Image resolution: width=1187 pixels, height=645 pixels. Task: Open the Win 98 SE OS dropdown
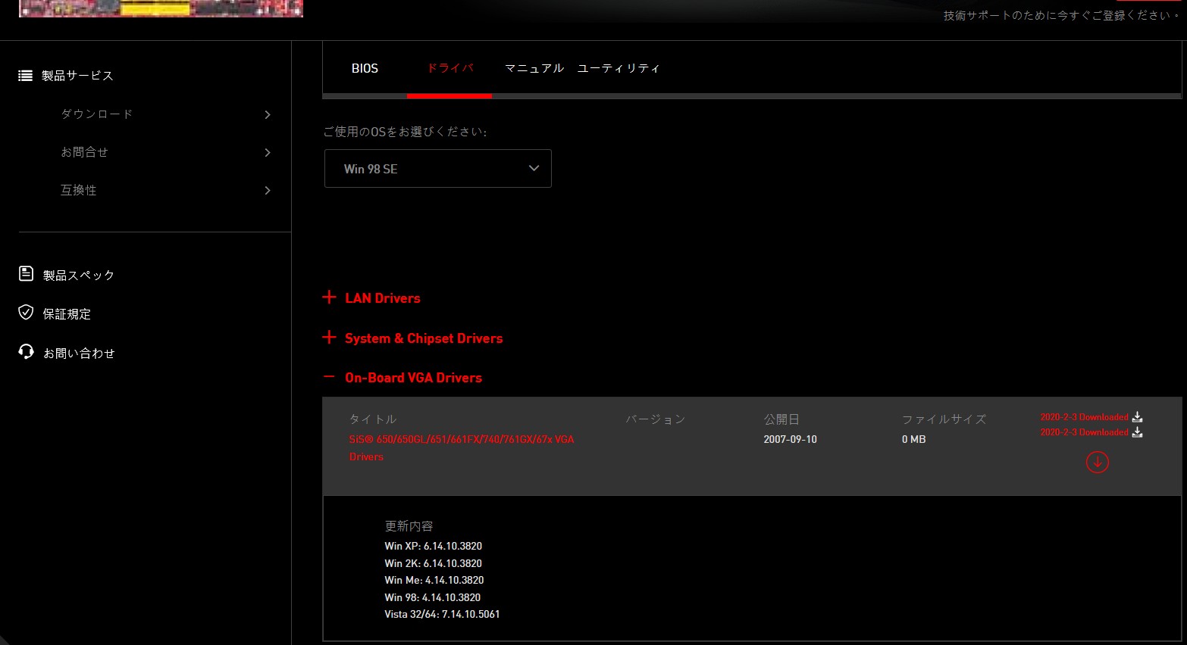(x=438, y=168)
